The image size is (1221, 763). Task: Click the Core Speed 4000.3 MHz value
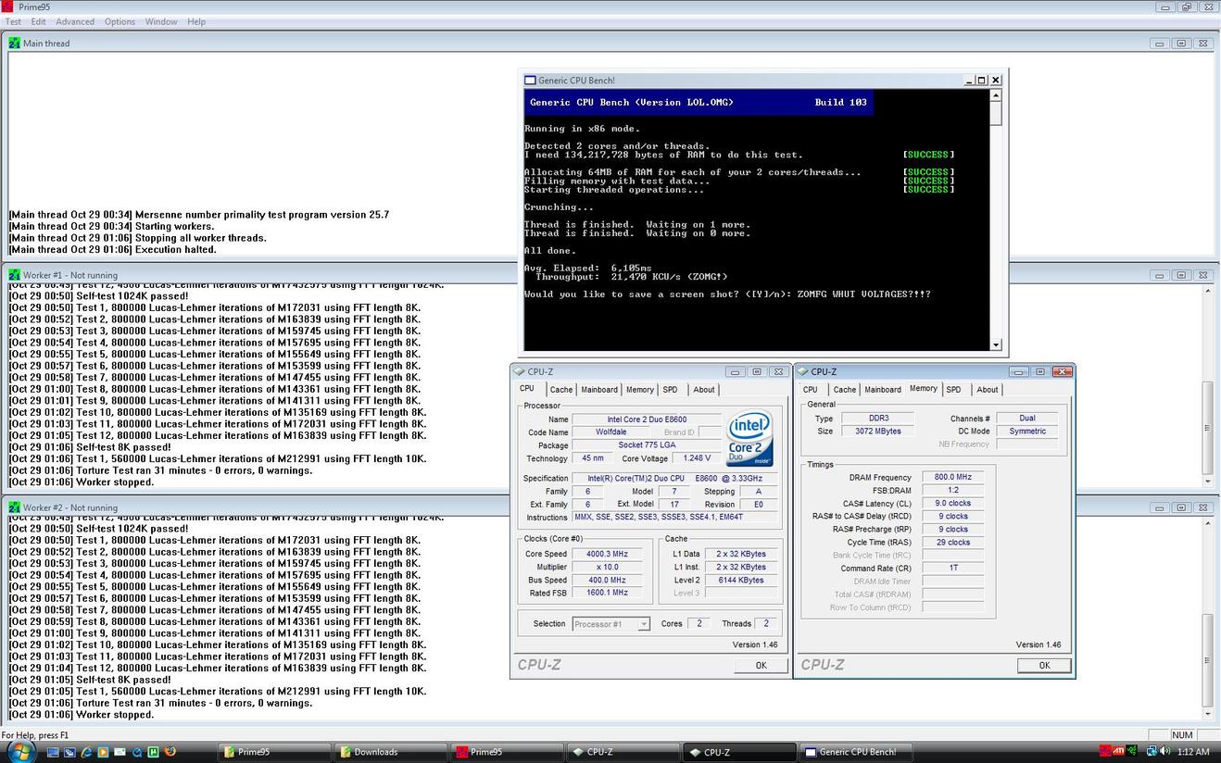click(x=607, y=554)
